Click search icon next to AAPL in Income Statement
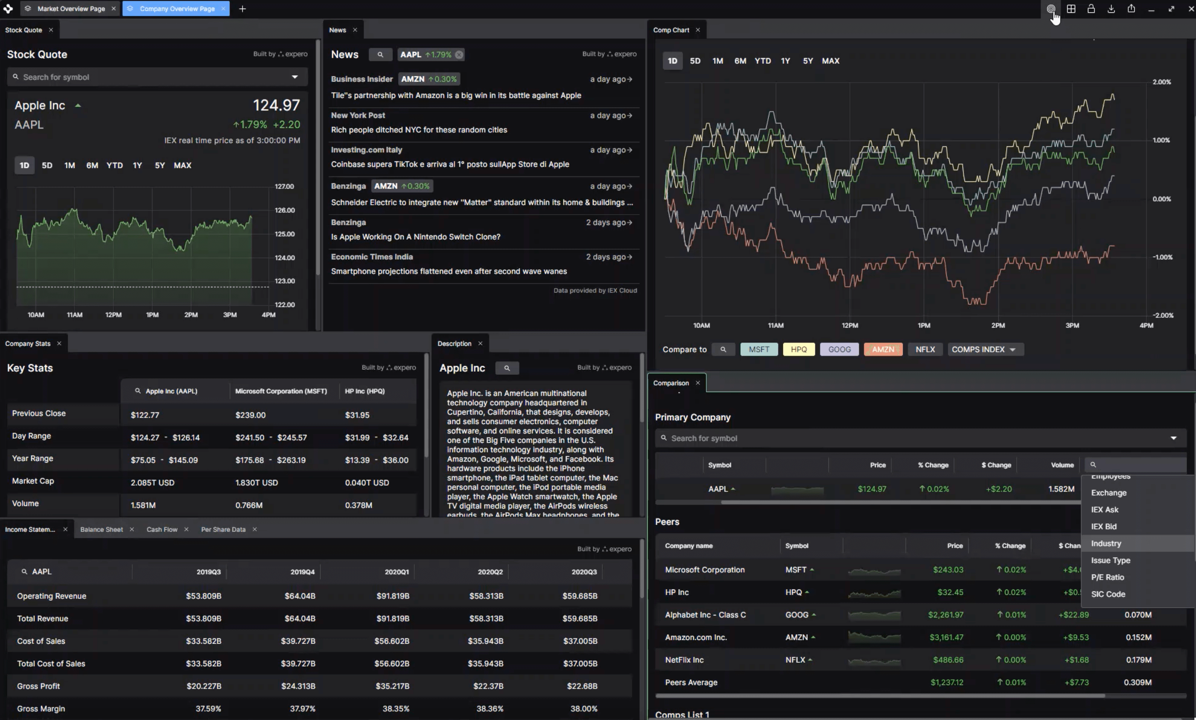 click(24, 572)
